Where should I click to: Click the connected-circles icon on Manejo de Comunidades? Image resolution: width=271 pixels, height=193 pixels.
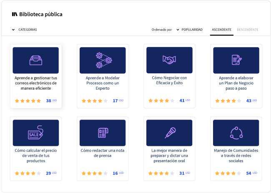[x=236, y=133]
